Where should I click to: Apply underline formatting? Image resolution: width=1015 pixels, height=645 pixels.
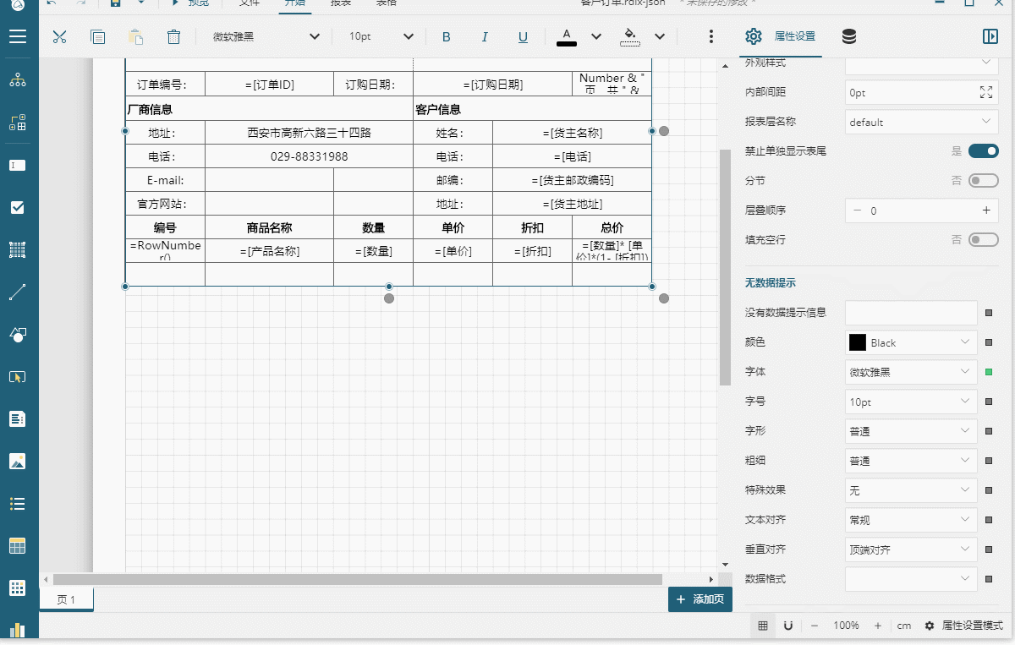pyautogui.click(x=523, y=36)
